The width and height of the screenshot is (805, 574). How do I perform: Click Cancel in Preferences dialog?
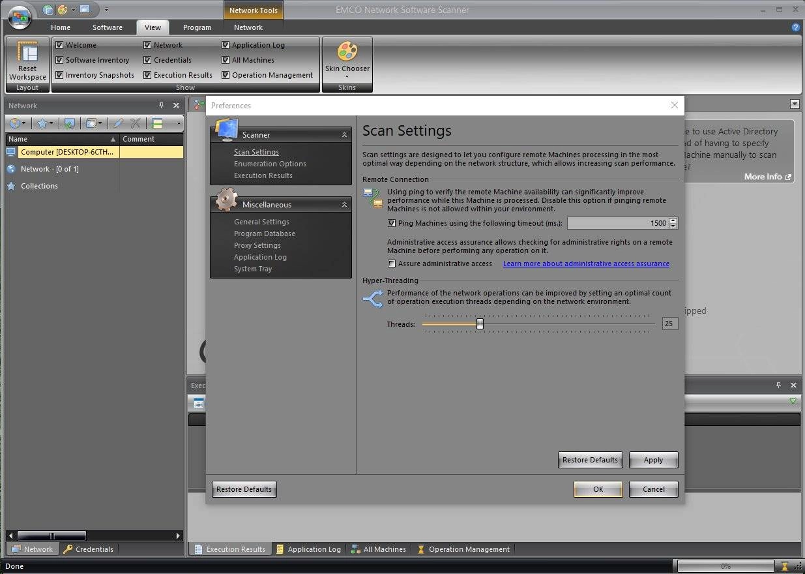click(654, 489)
